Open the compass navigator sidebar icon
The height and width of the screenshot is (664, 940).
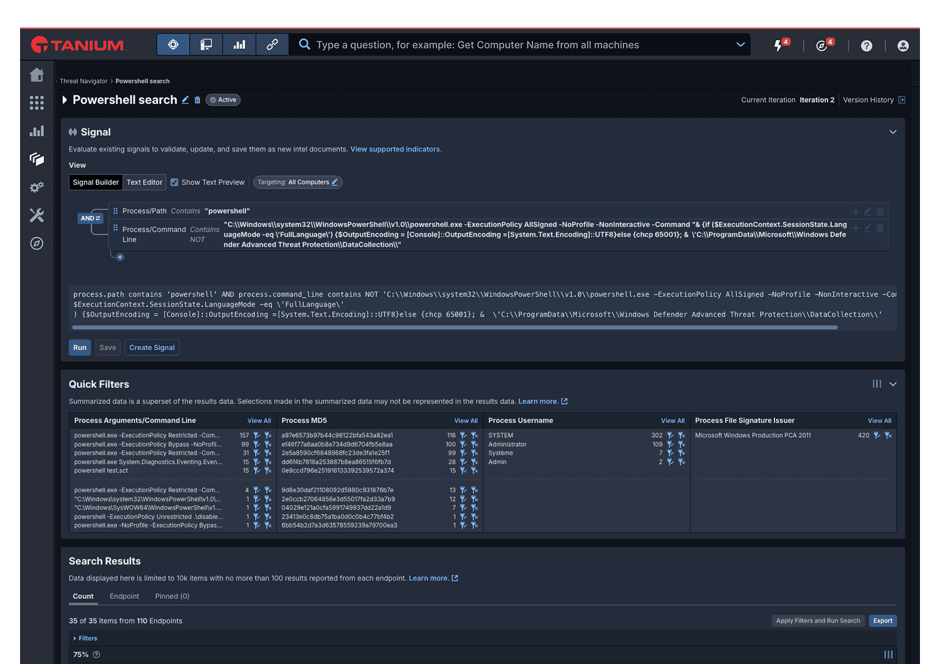pyautogui.click(x=37, y=244)
